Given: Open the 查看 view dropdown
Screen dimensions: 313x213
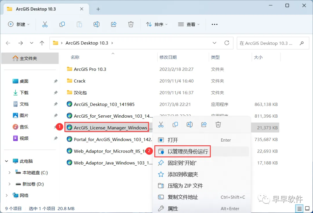Looking at the screenshot, I should pyautogui.click(x=189, y=24).
